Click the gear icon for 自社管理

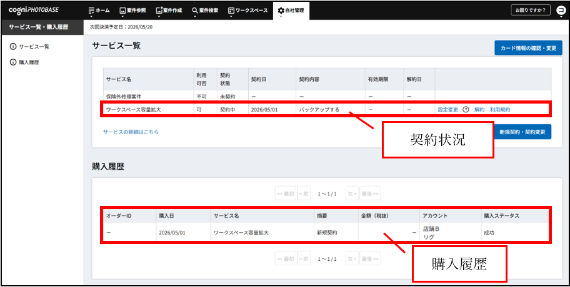(x=281, y=11)
